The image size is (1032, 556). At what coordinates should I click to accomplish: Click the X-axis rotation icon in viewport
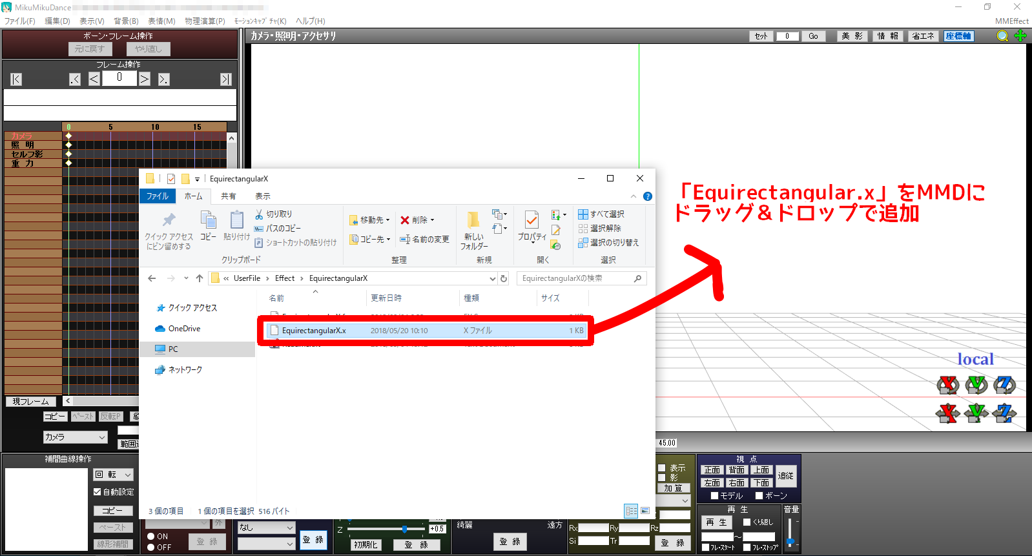(x=948, y=386)
